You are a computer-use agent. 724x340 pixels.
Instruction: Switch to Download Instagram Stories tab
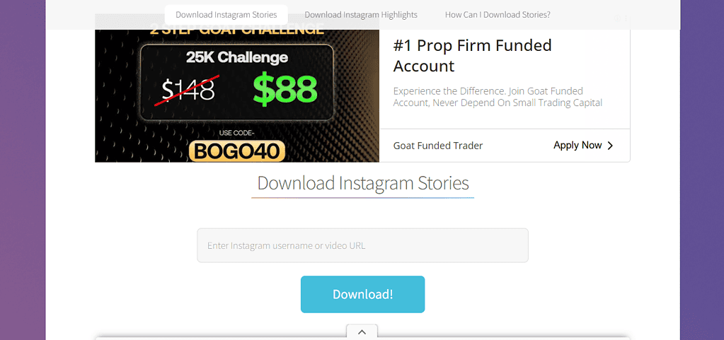(x=226, y=14)
